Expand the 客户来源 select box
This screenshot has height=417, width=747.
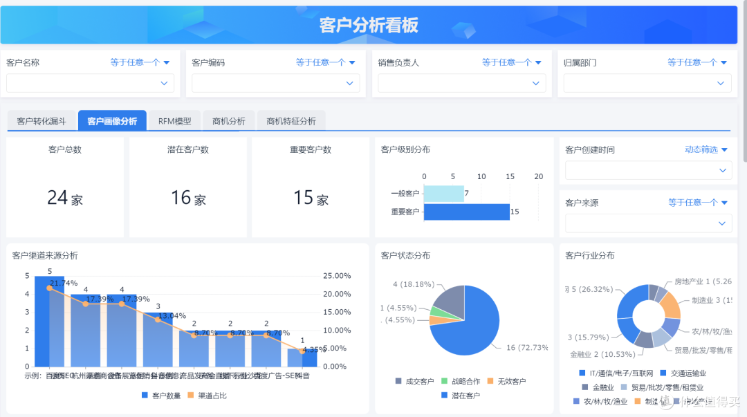(x=648, y=223)
